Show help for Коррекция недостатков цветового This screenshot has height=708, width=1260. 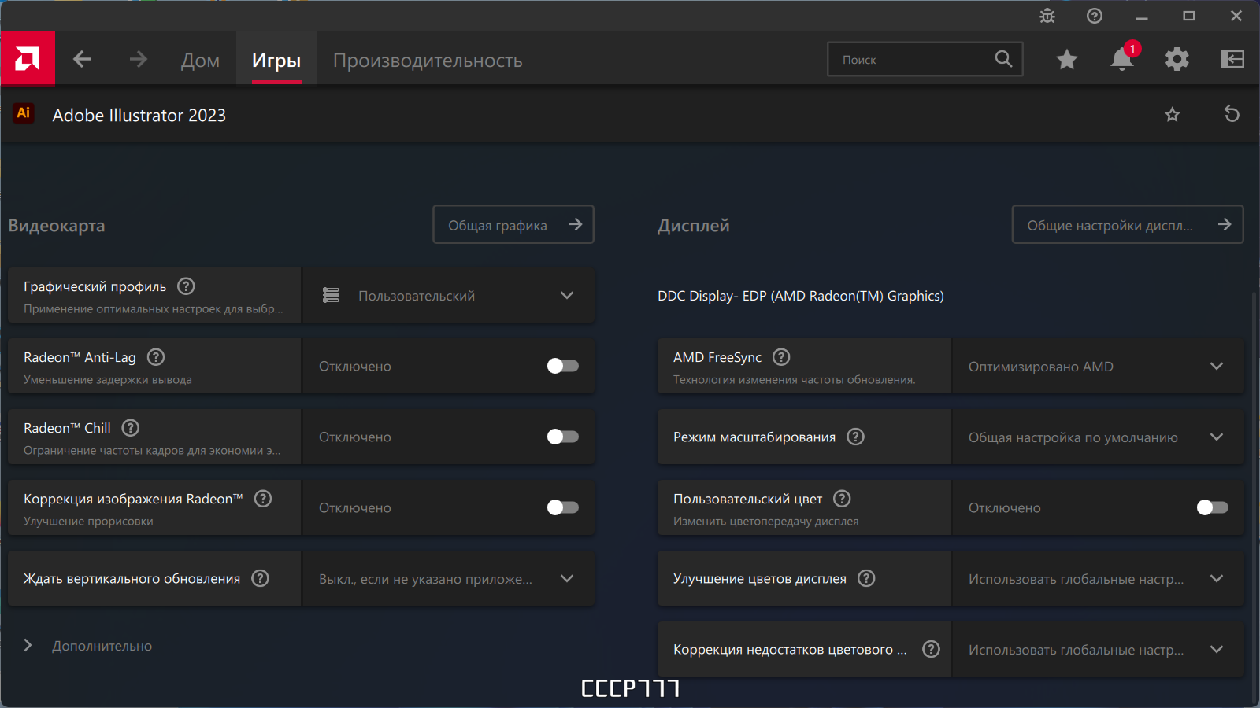click(x=931, y=649)
